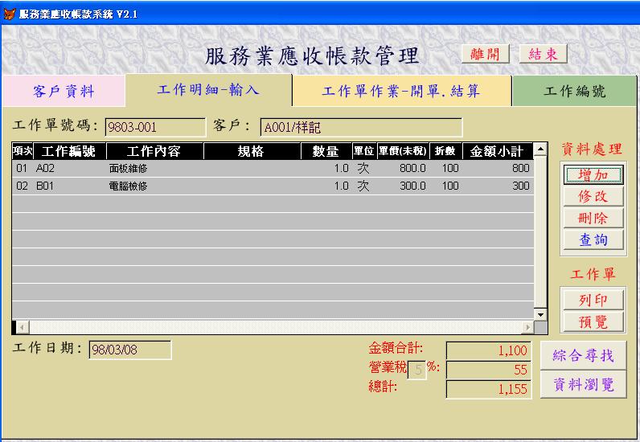Image resolution: width=640 pixels, height=442 pixels.
Task: Select the 工作明細-輸入 tab
Action: pos(208,90)
